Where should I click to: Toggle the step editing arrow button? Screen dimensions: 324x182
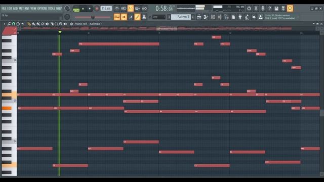[124, 17]
